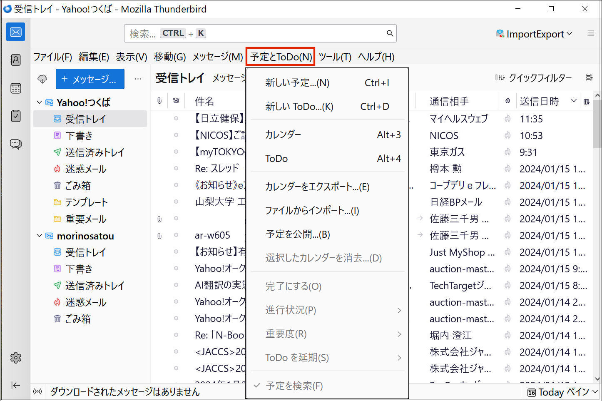
Task: Open the Chat space icon in sidebar
Action: 15,144
